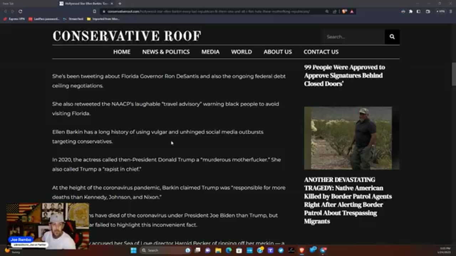Click the VPN button in toolbar

(441, 11)
